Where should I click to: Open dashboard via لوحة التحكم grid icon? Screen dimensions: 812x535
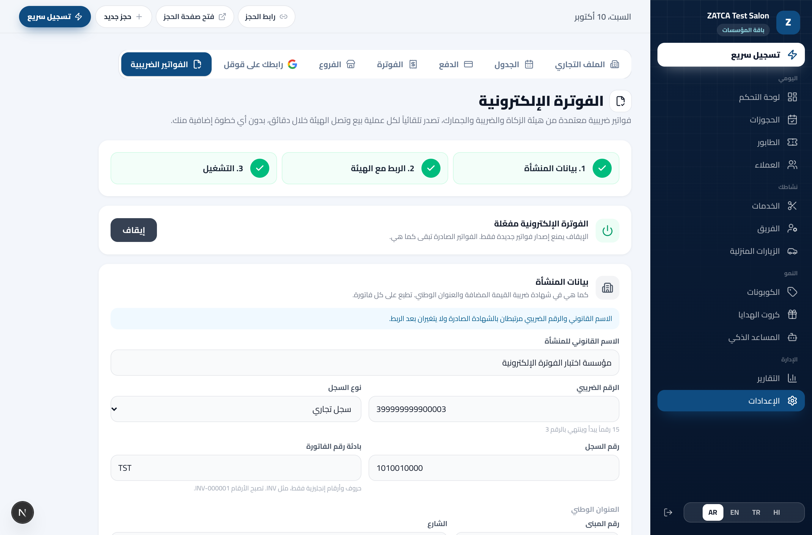pos(792,97)
